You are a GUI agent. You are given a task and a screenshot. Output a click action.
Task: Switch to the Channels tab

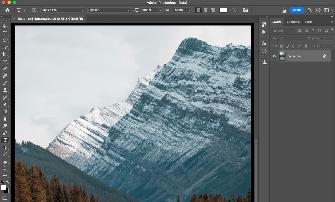click(293, 22)
